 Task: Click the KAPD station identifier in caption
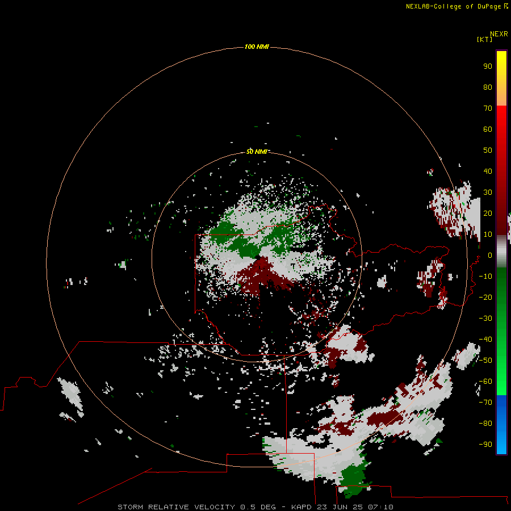coord(302,507)
